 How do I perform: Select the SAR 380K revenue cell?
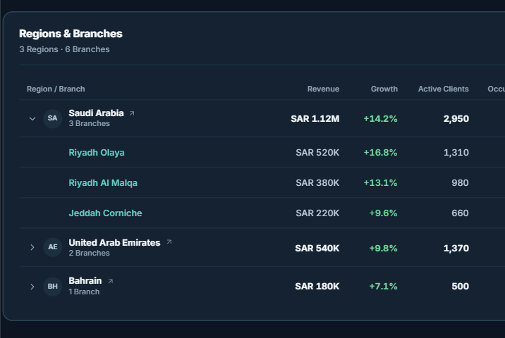pos(317,182)
